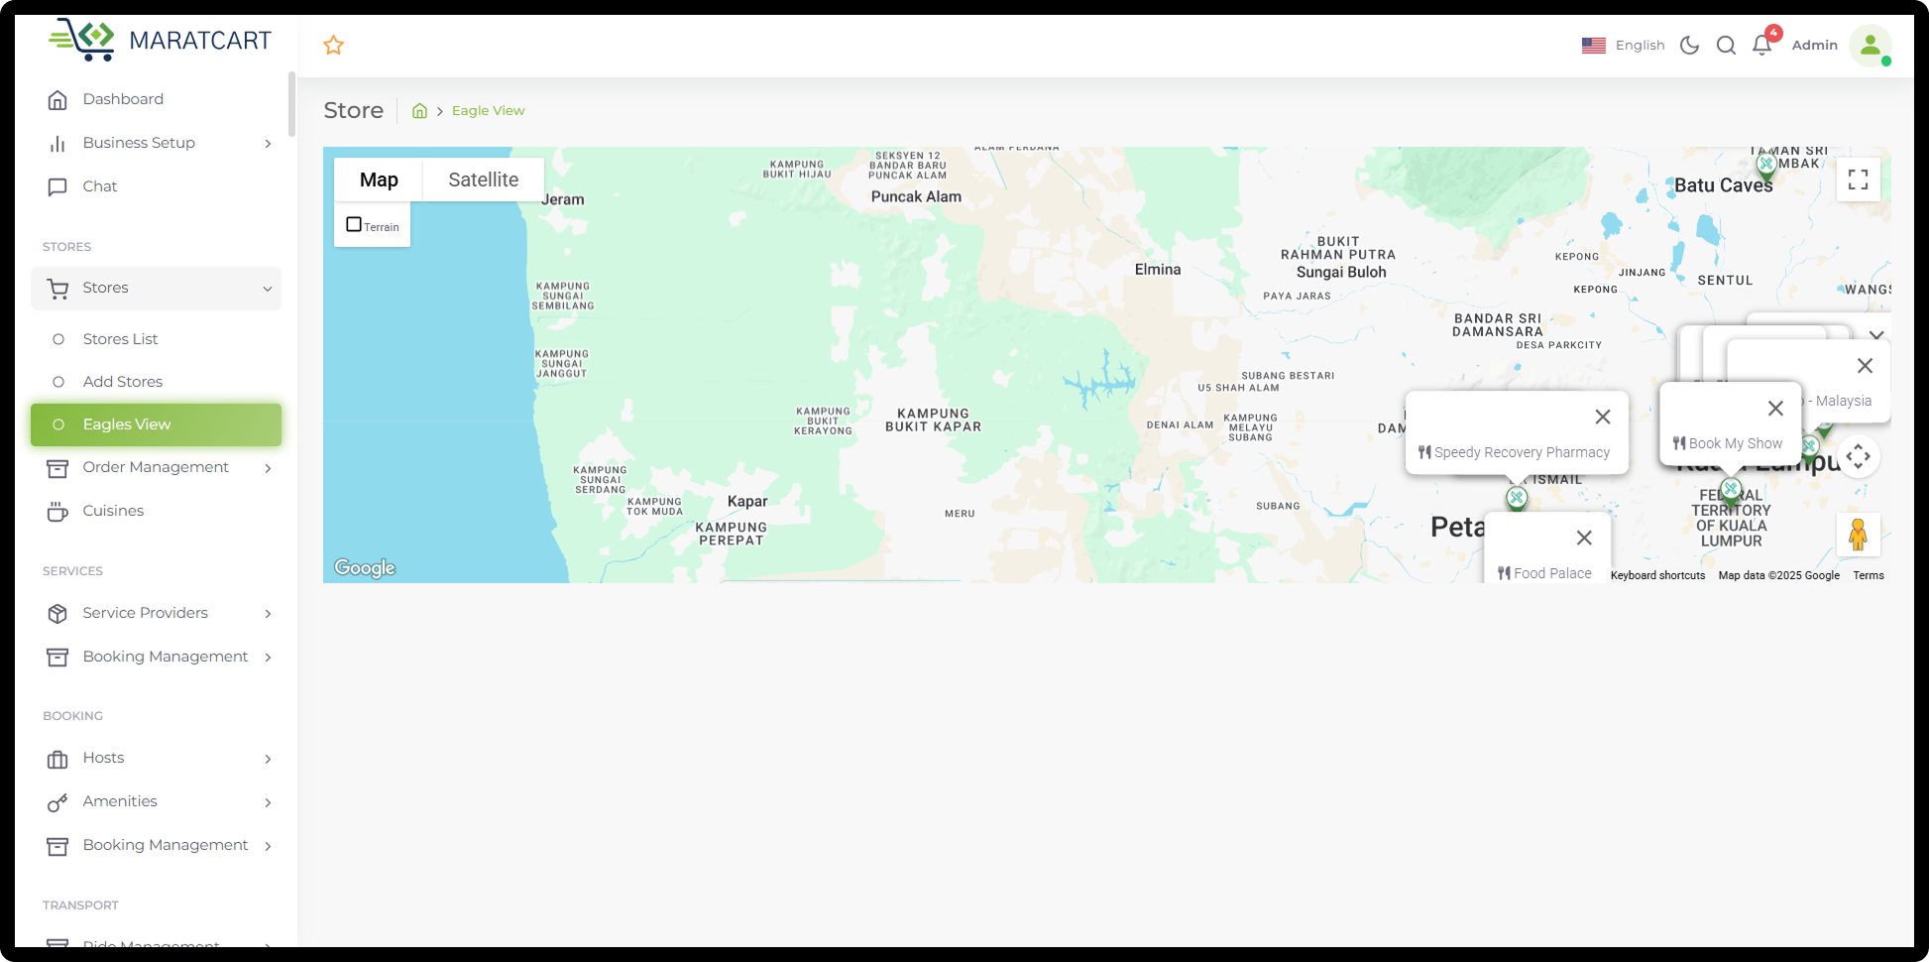This screenshot has width=1929, height=962.
Task: Click the map camera pan control
Action: point(1859,456)
